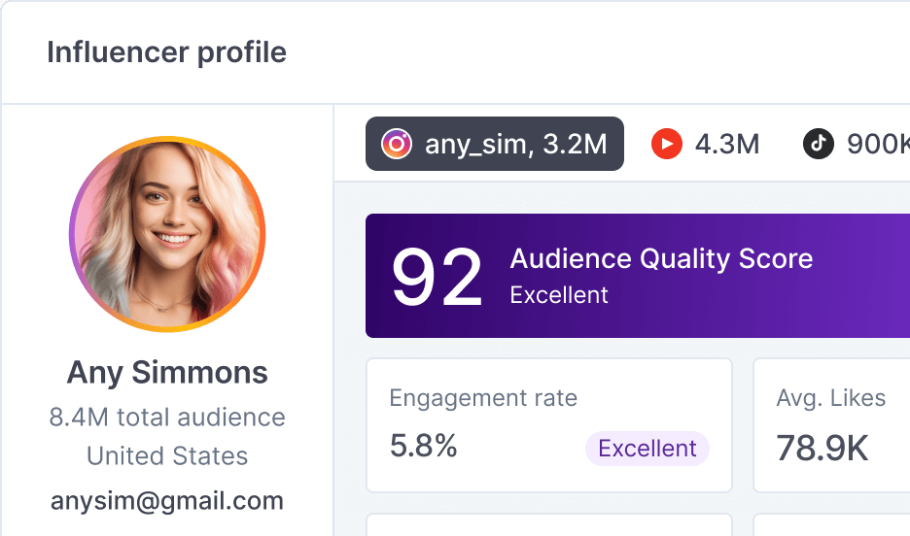Click the red YouTube play icon
The width and height of the screenshot is (910, 536).
pos(666,145)
